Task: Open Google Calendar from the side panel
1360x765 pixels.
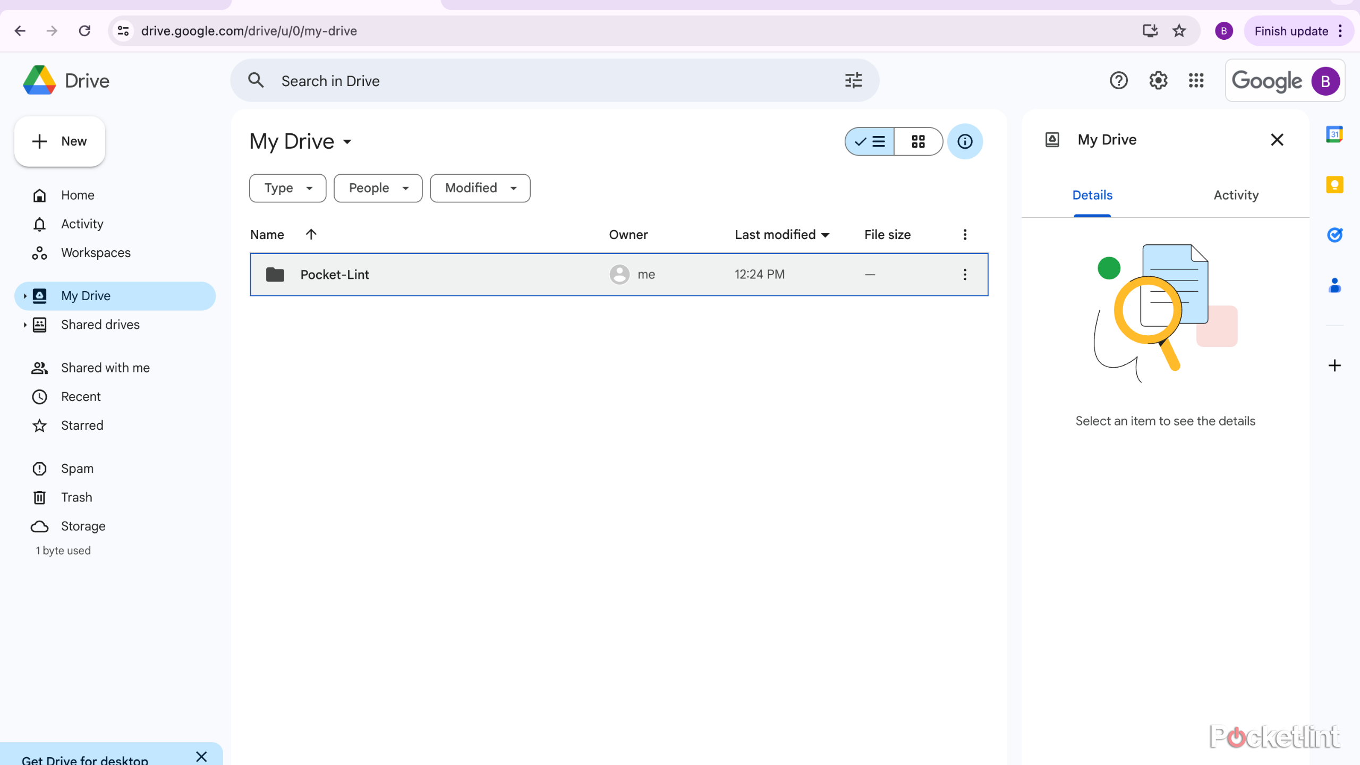Action: [x=1335, y=134]
